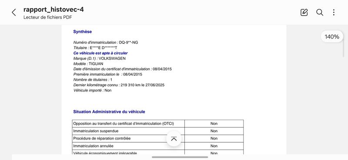The height and width of the screenshot is (160, 348).
Task: Select the Synthèse heading
Action: coord(82,32)
